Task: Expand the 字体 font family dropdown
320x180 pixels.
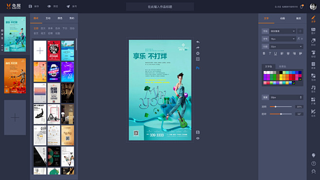Action: tap(283, 31)
